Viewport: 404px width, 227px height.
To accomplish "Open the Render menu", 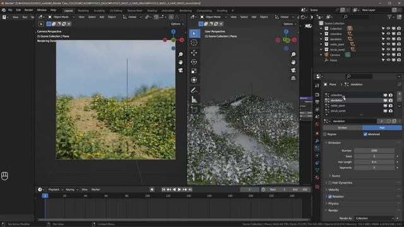I will [28, 10].
